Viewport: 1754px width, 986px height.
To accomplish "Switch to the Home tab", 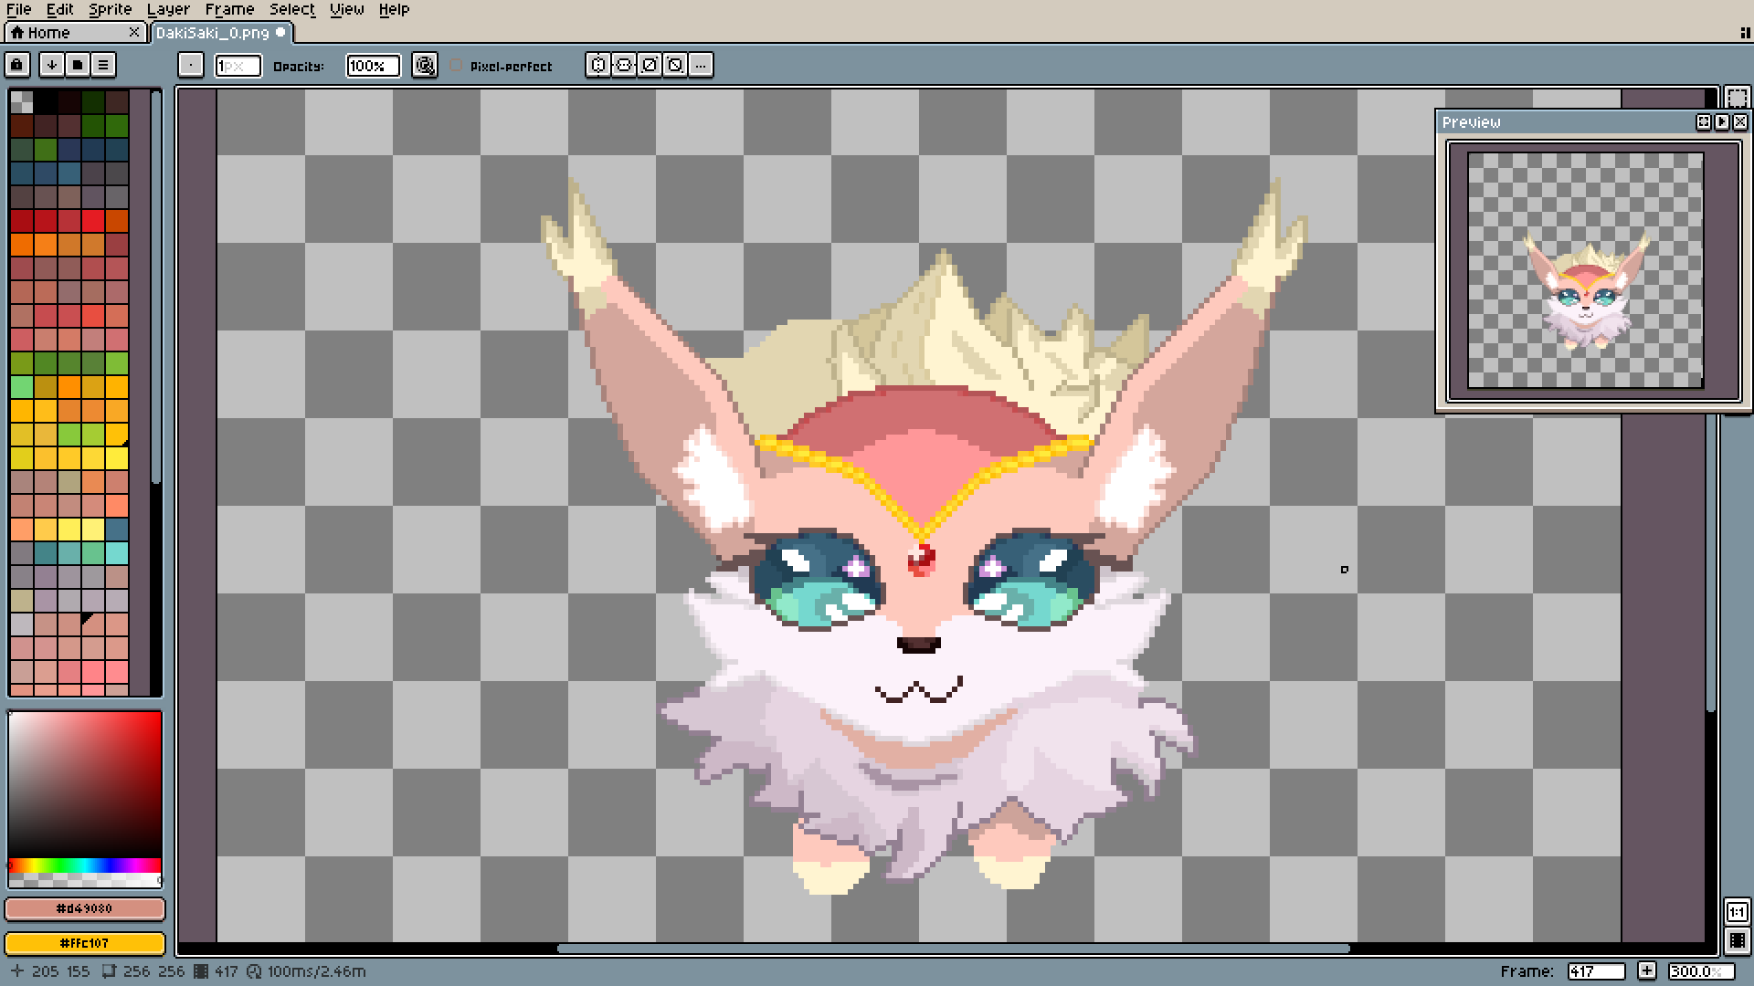I will pyautogui.click(x=48, y=33).
